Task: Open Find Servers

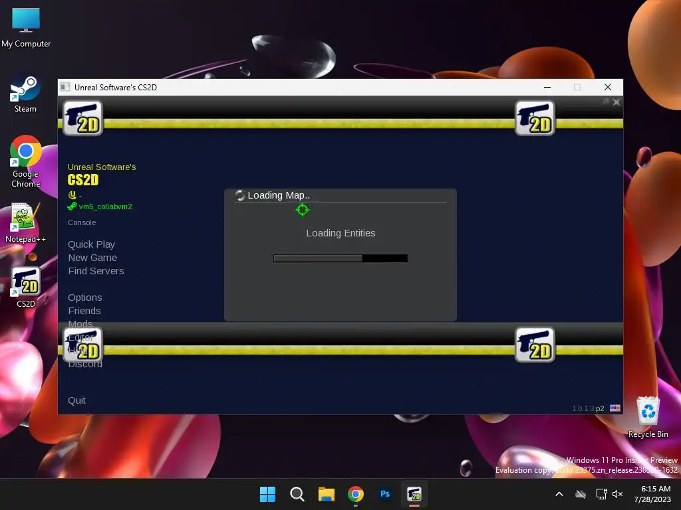Action: (x=96, y=271)
